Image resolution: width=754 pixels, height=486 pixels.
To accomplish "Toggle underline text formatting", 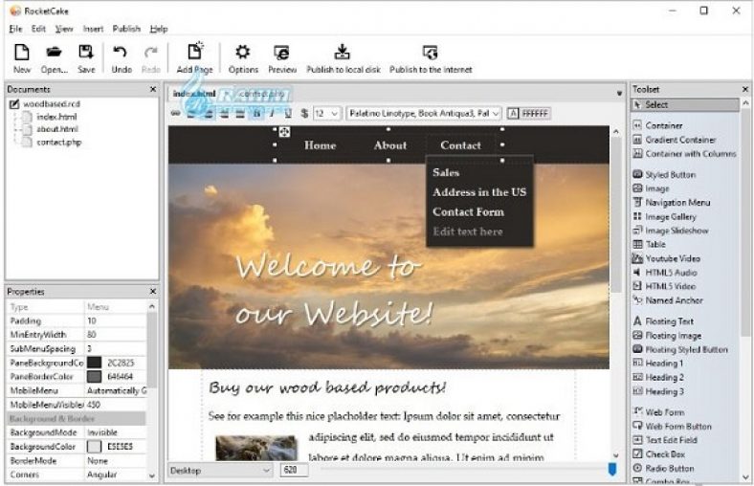I will pos(288,114).
